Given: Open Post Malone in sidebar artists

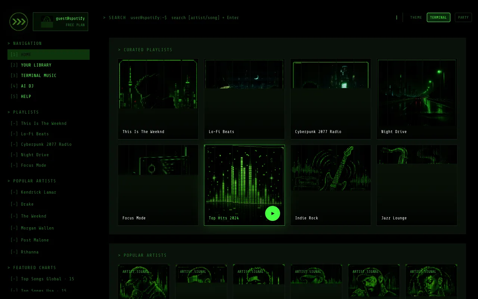Looking at the screenshot, I should coord(49,240).
